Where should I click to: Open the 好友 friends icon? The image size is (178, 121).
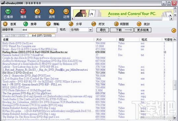click(94, 24)
